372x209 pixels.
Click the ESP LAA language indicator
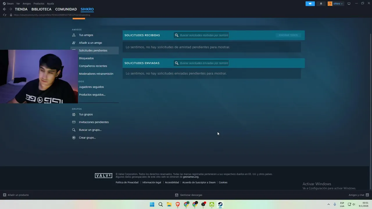coord(342,204)
